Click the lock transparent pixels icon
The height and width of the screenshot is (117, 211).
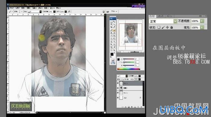click(159, 27)
